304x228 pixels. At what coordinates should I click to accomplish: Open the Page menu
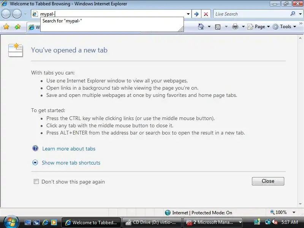coord(259,27)
